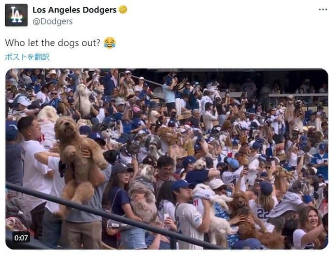Select the text "Who let the dogs out?"
The height and width of the screenshot is (255, 336).
pos(53,43)
